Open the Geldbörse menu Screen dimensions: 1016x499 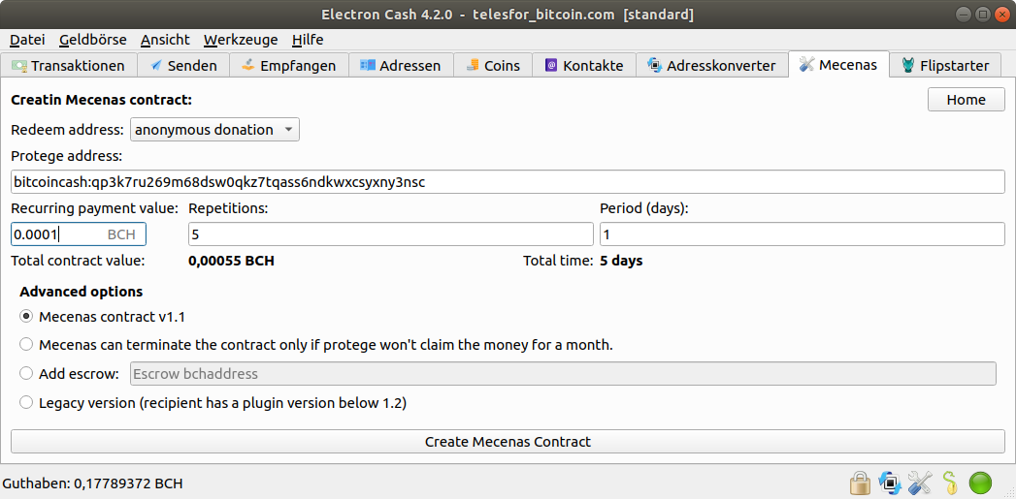92,40
